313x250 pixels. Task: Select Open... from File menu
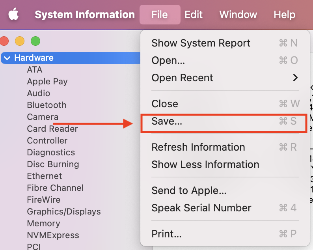[x=225, y=60]
